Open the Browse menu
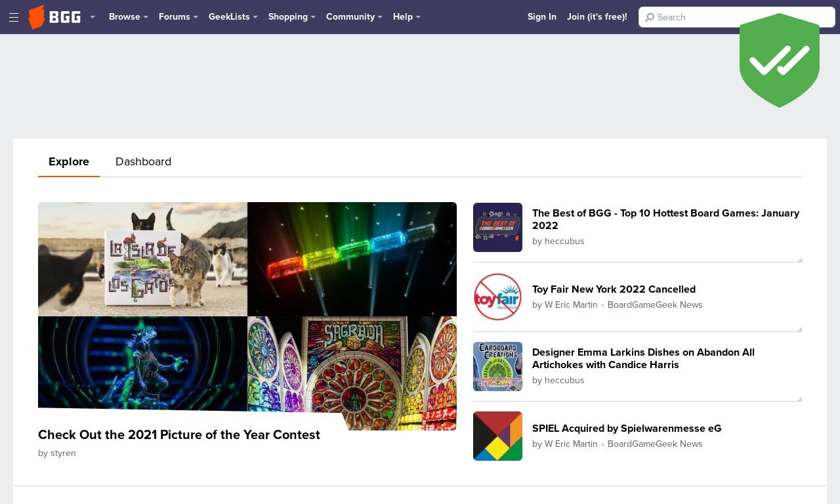 point(129,17)
